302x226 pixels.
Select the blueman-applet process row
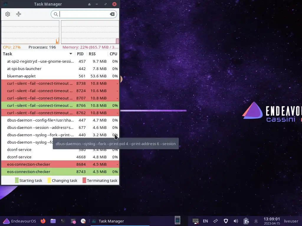[60, 76]
